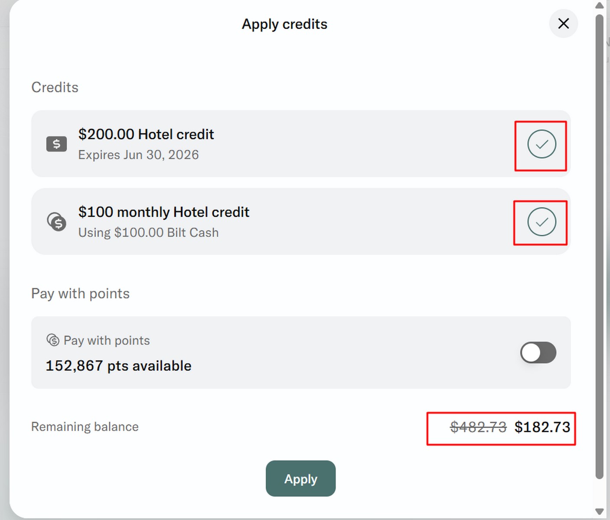Uncheck the $200.00 Hotel credit checkmark
This screenshot has width=610, height=520.
point(541,144)
